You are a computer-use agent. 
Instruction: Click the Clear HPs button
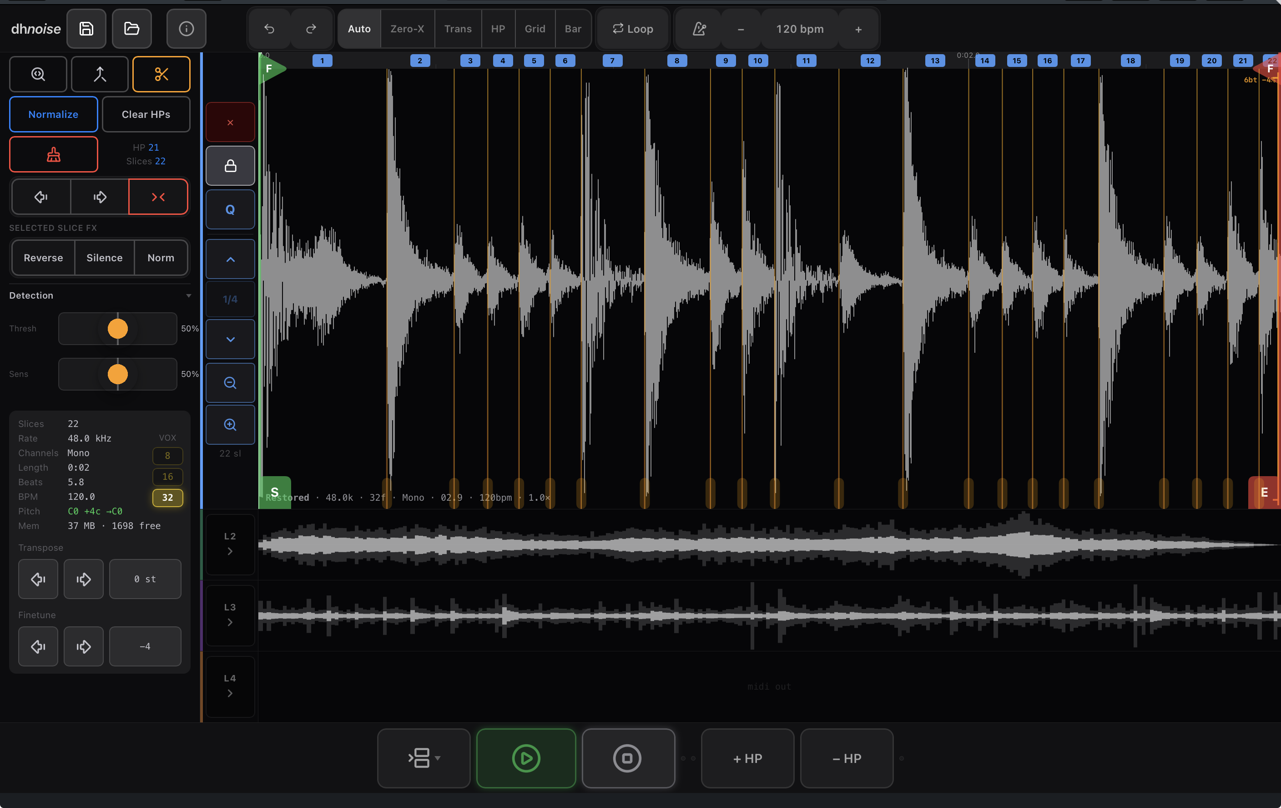[x=146, y=114]
